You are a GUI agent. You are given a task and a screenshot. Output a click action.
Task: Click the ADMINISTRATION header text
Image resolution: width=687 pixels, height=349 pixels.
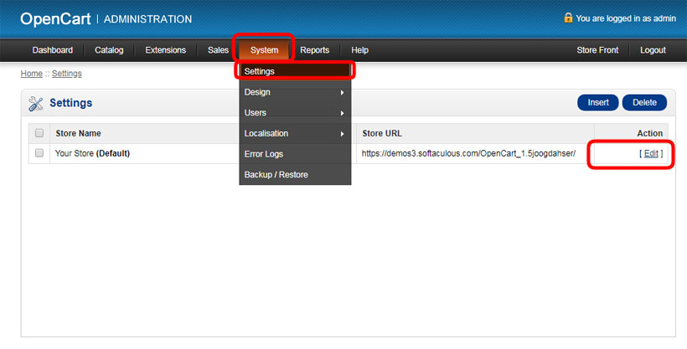147,19
